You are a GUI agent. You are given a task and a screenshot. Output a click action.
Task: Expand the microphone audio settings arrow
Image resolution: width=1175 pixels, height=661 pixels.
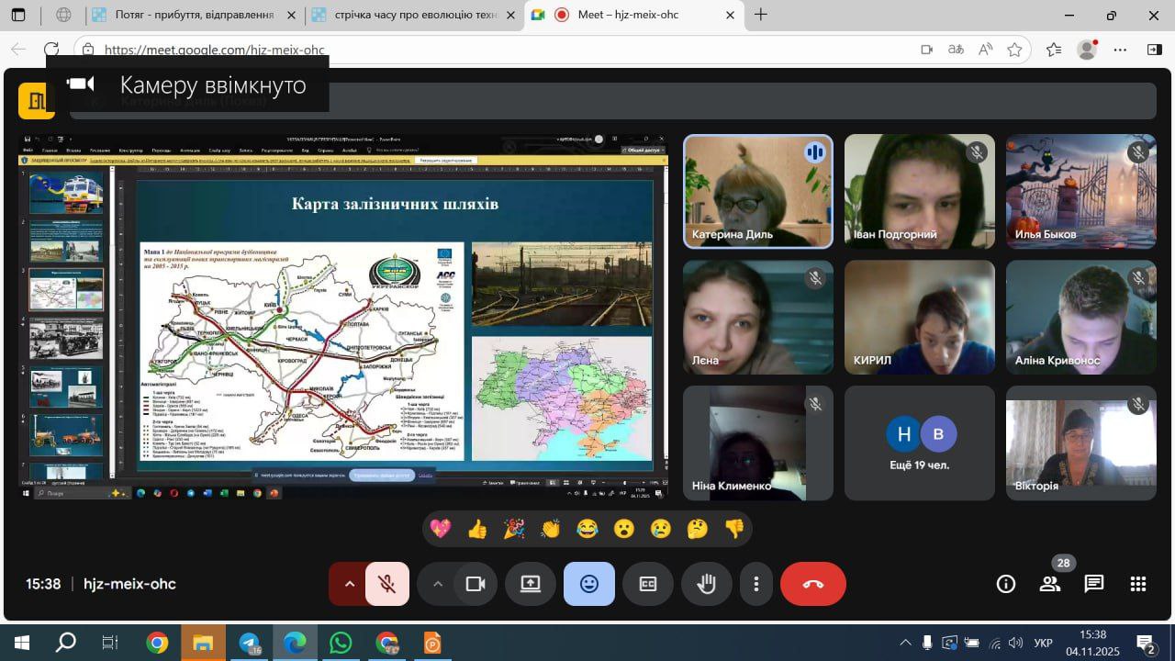(349, 584)
